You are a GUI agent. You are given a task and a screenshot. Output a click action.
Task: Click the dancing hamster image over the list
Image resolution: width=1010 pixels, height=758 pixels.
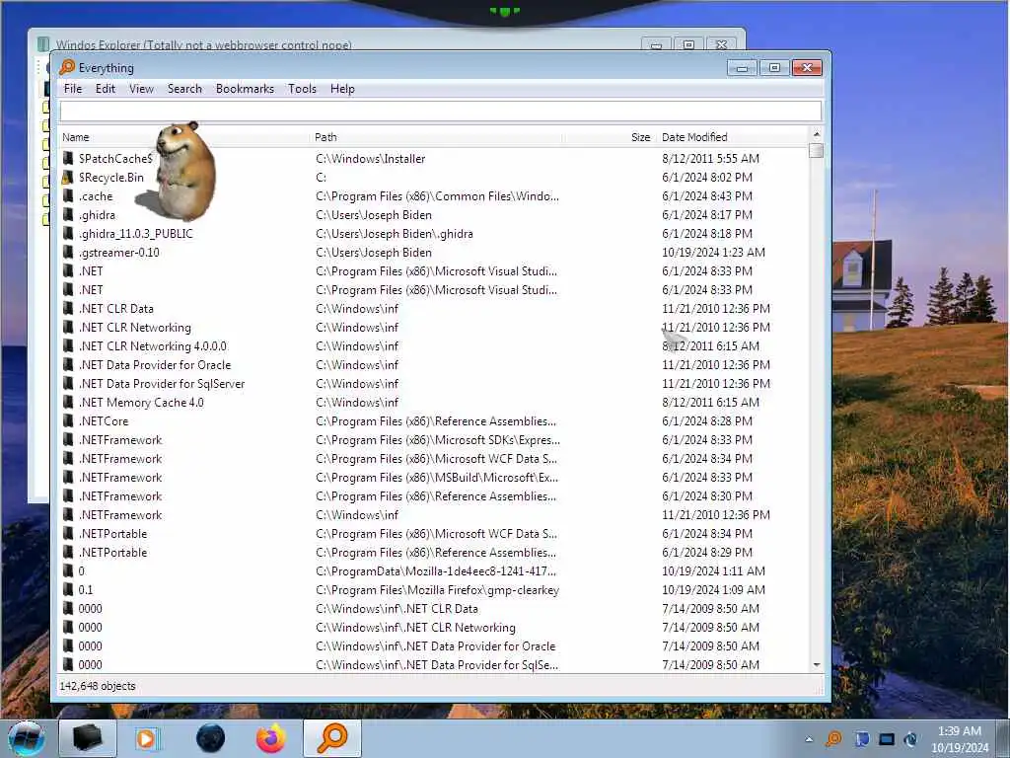pos(182,171)
